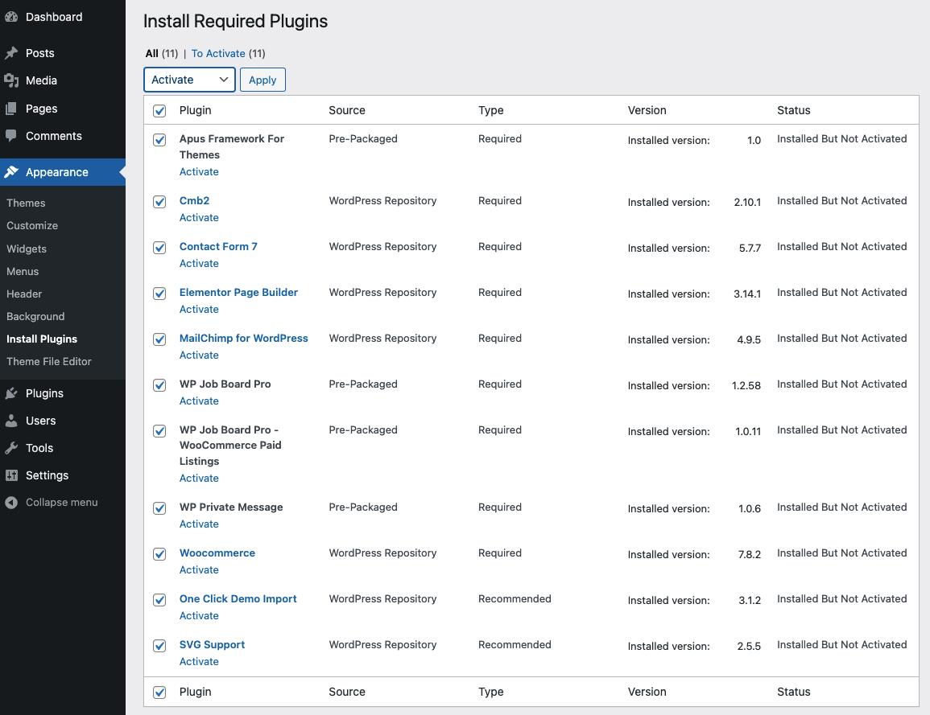Open the Header submenu item
Image resolution: width=930 pixels, height=715 pixels.
click(24, 294)
